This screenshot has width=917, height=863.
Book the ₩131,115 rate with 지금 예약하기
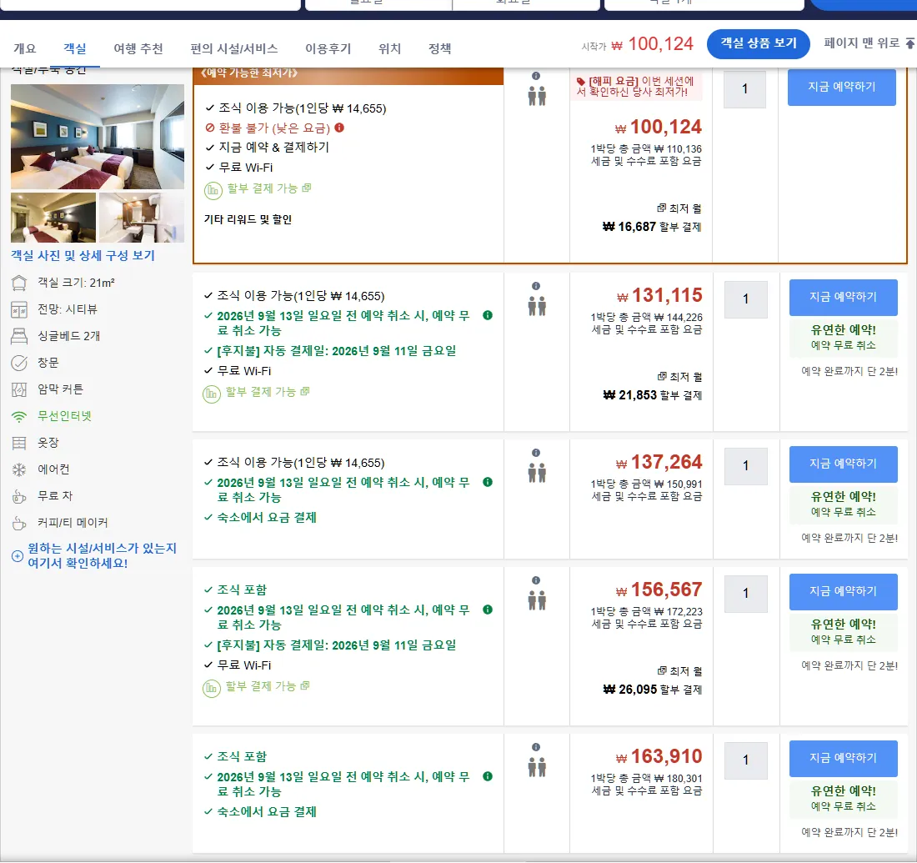pos(844,297)
